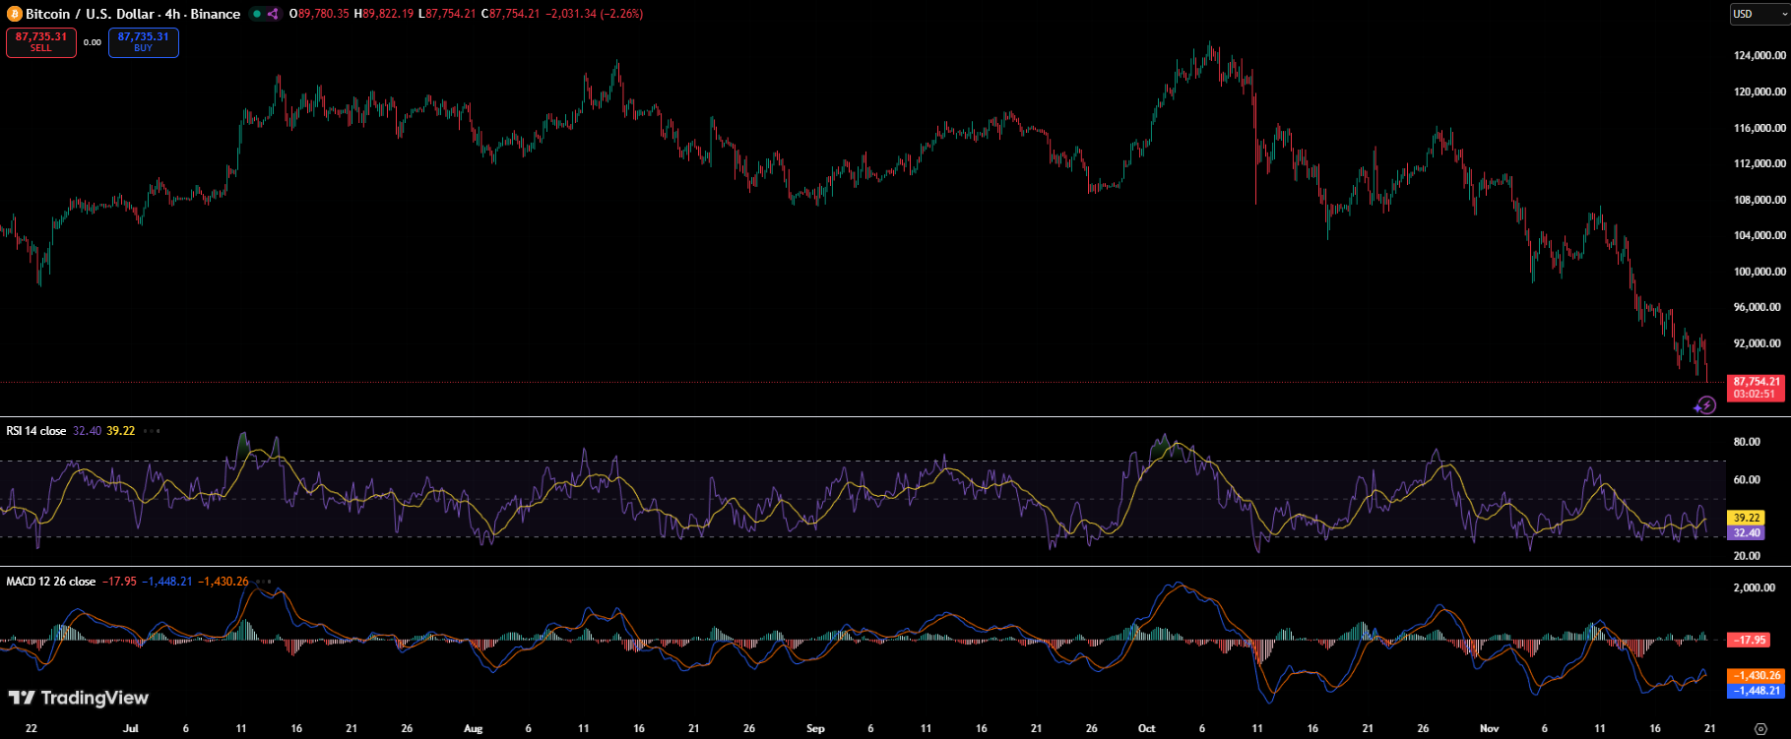
Task: Select the MACD 12 26 close label
Action: coord(51,582)
